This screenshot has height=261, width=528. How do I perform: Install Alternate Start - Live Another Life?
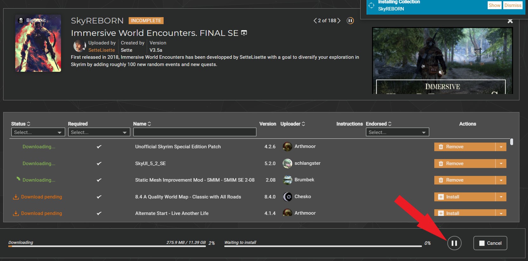pos(465,213)
